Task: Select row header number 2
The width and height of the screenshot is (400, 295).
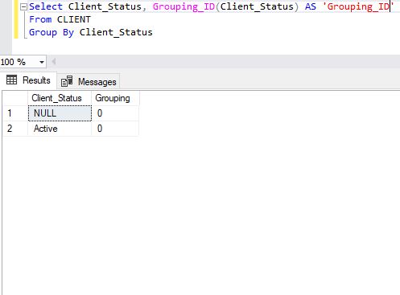Action: [x=15, y=129]
